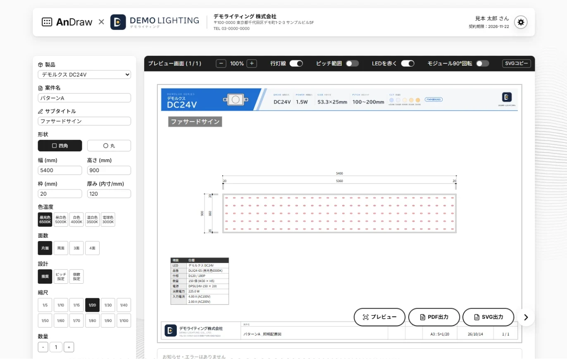Select the 両面 face count option

[61, 248]
